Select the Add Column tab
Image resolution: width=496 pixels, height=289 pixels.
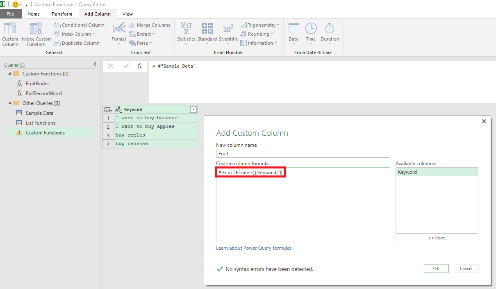click(x=98, y=14)
